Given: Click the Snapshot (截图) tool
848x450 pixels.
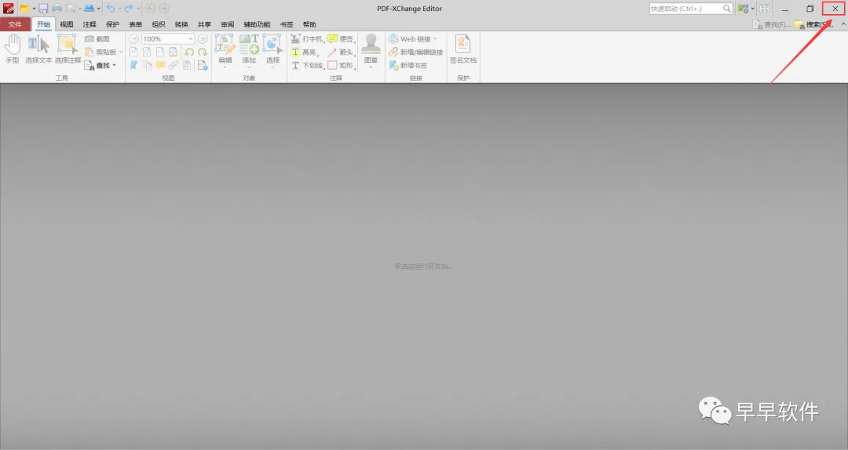Looking at the screenshot, I should click(97, 39).
